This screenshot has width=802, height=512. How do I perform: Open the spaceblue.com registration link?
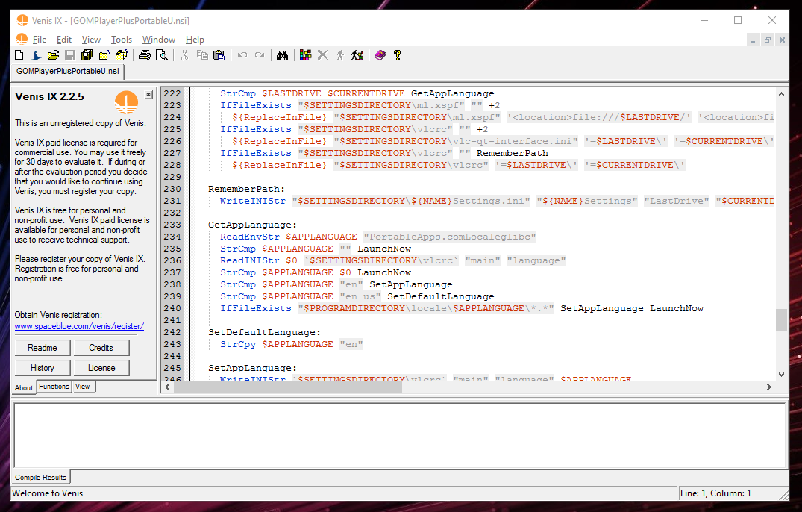coord(79,326)
